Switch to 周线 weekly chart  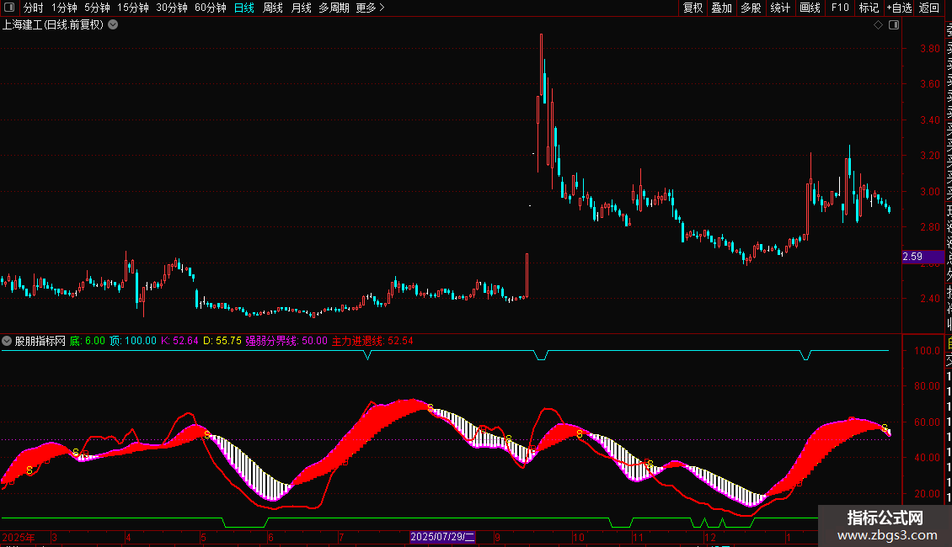click(x=273, y=8)
